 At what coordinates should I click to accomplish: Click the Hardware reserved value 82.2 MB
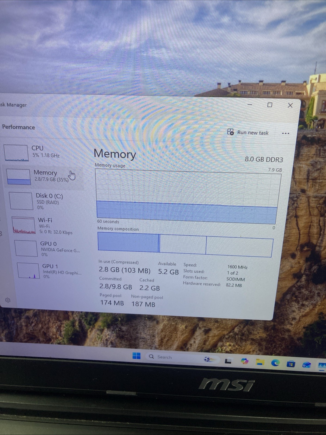tap(234, 285)
